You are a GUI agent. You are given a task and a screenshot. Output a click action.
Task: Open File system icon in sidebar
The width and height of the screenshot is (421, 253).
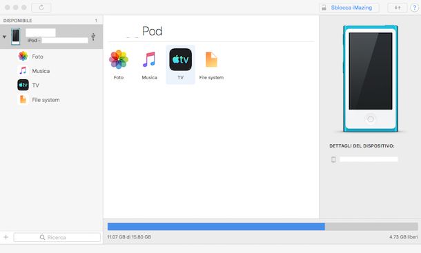[23, 99]
